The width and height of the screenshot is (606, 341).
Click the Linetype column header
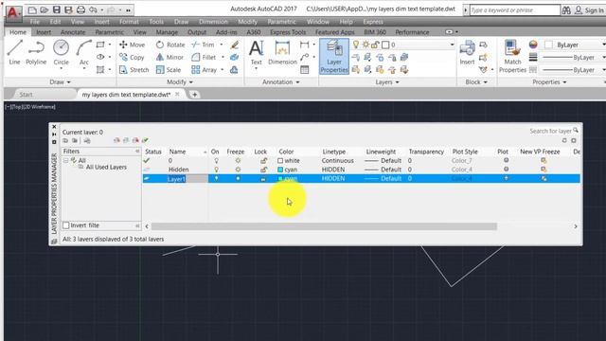pyautogui.click(x=334, y=152)
